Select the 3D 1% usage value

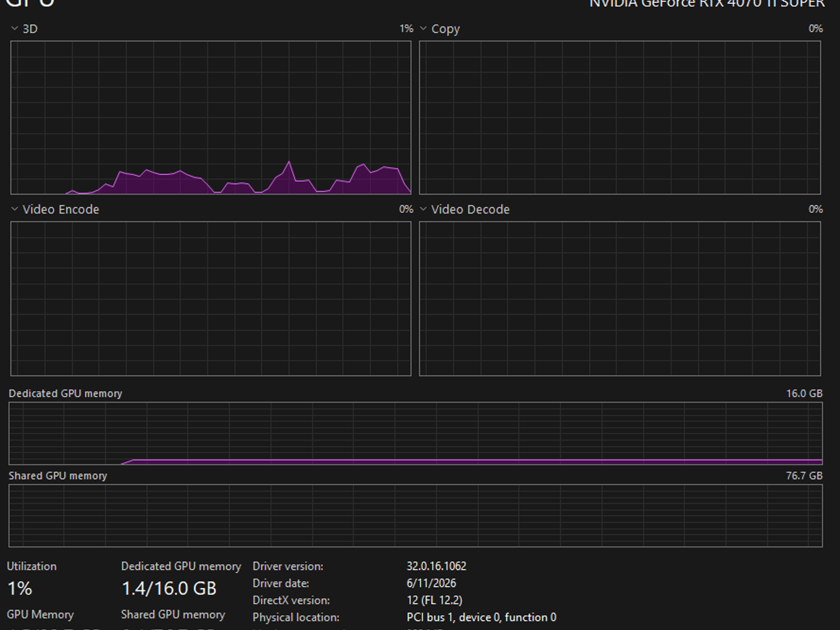point(406,29)
